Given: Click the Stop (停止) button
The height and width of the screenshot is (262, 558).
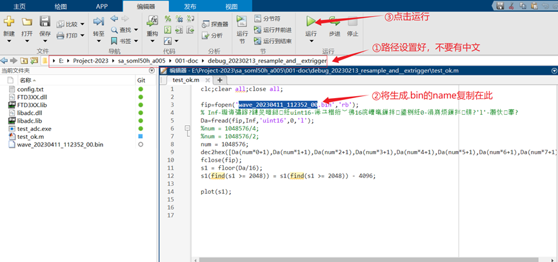Looking at the screenshot, I should [352, 26].
